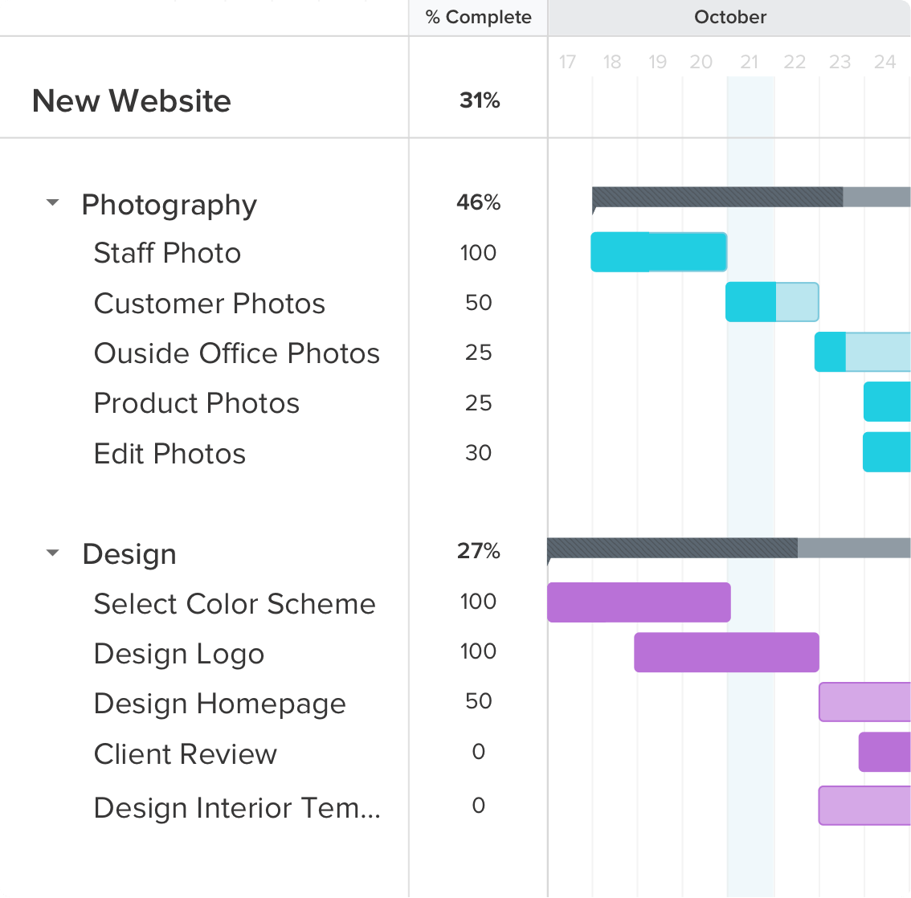Open the New Website project title
Image resolution: width=911 pixels, height=898 pixels.
132,101
